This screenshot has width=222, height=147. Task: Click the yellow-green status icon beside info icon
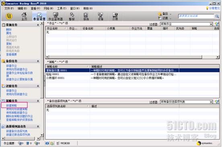(x=52, y=143)
